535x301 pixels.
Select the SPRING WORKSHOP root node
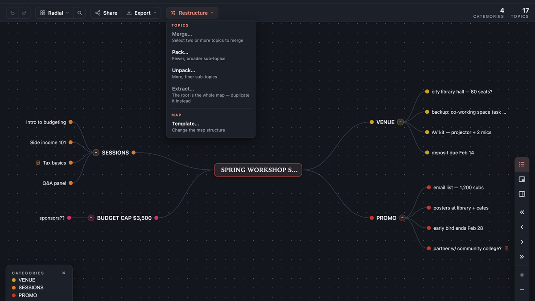258,170
